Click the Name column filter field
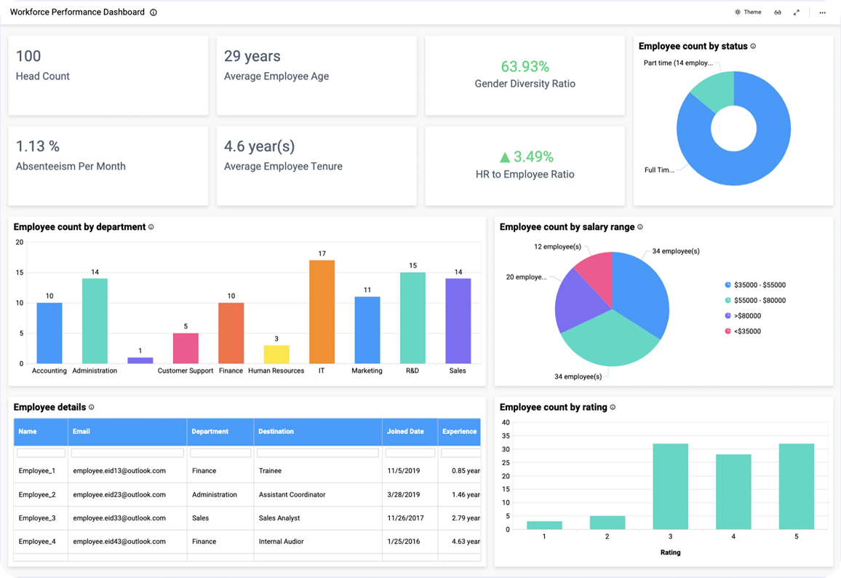This screenshot has height=578, width=841. click(40, 453)
